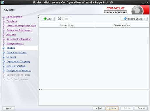Proceed with the Next button
This screenshot has height=112, width=150.
(x=112, y=108)
